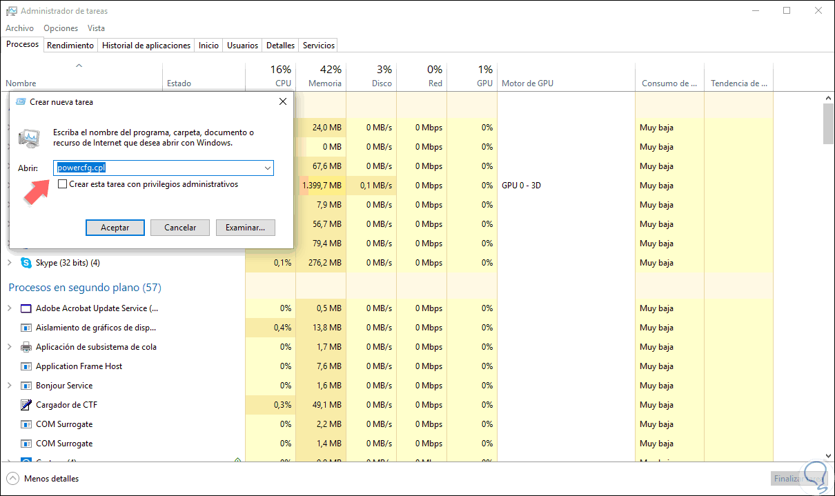The height and width of the screenshot is (496, 835).
Task: Click the Examinar... button
Action: point(245,228)
